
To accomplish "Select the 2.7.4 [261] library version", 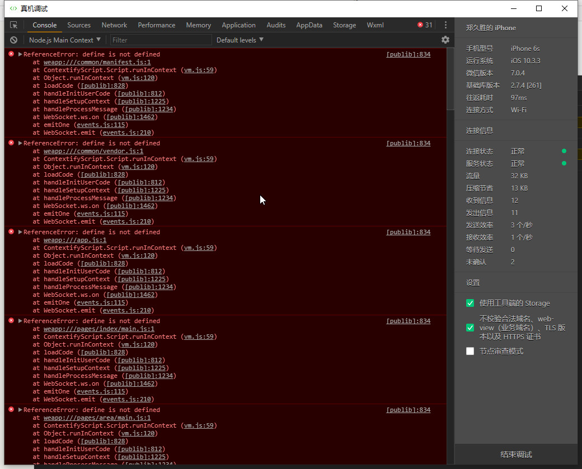I will pyautogui.click(x=526, y=86).
